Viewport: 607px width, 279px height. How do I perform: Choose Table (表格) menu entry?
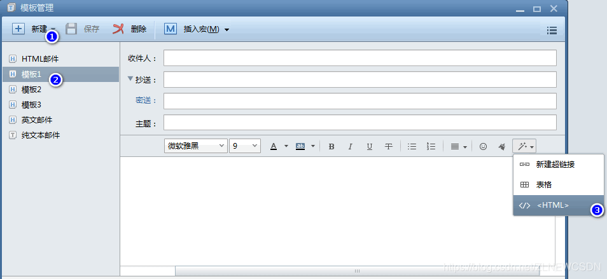[x=558, y=185]
